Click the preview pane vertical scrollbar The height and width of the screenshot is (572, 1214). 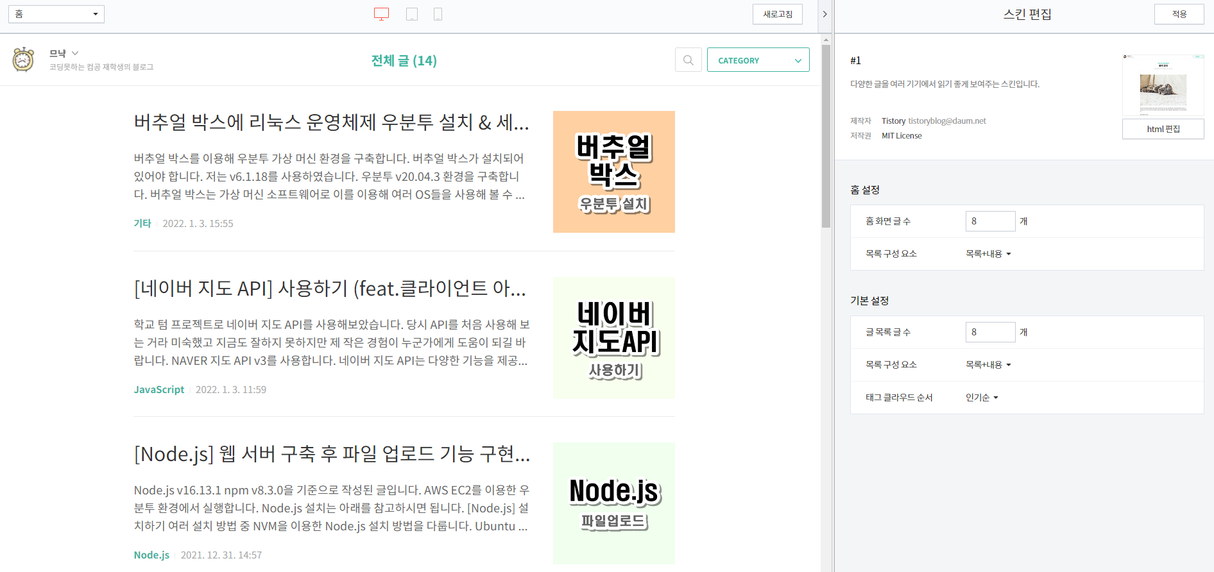tap(826, 137)
